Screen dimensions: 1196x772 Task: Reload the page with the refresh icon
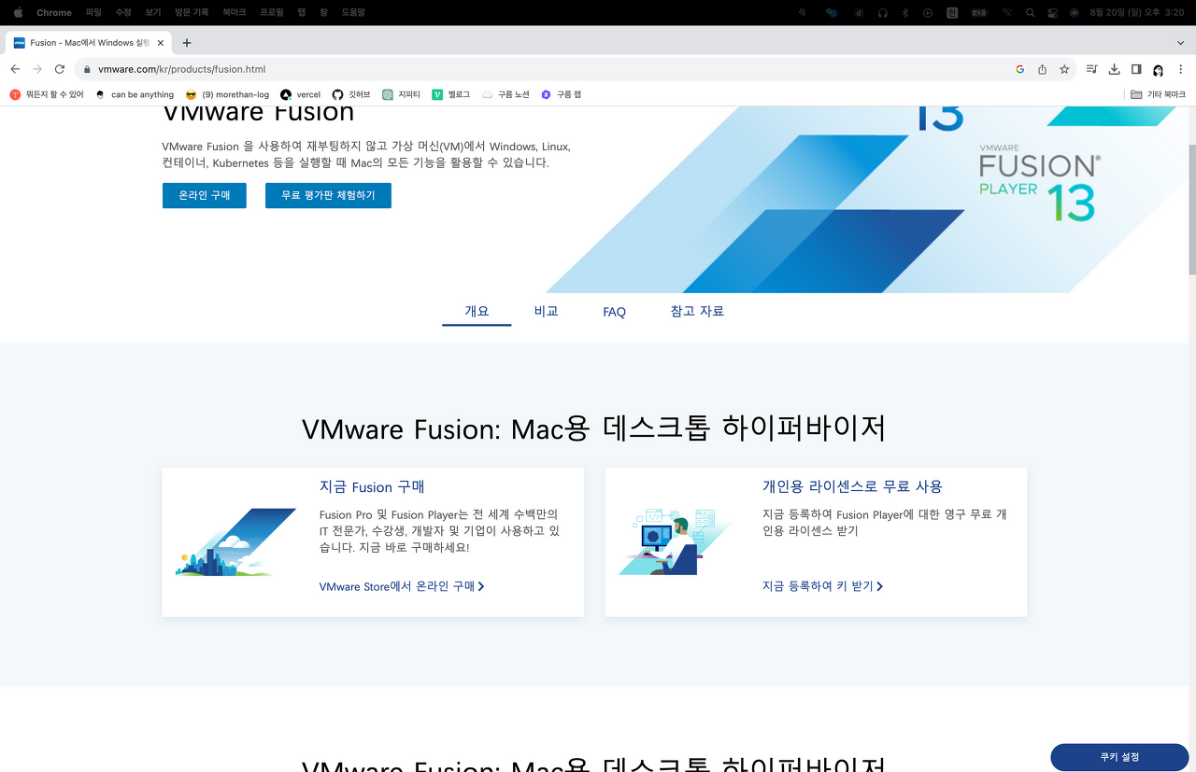(x=60, y=69)
